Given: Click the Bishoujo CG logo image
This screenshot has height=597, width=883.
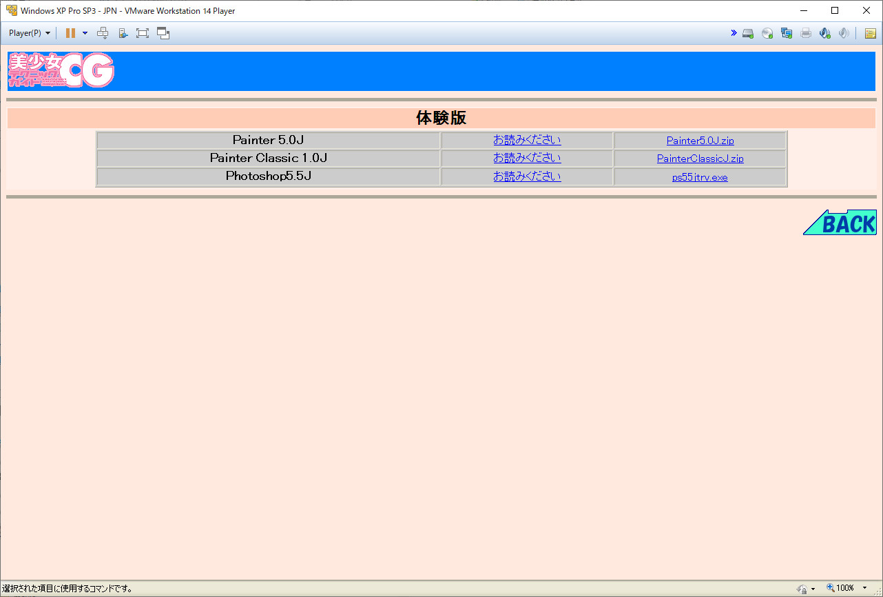Looking at the screenshot, I should pos(61,71).
